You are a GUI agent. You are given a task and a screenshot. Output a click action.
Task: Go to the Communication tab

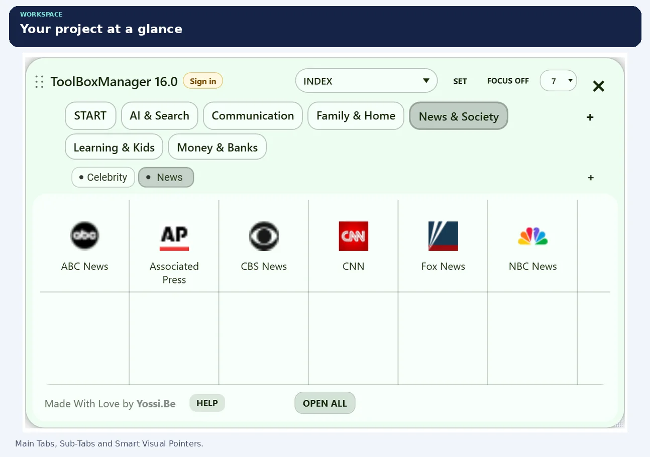(253, 116)
